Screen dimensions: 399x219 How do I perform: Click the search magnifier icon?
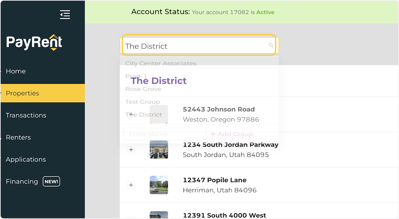271,45
